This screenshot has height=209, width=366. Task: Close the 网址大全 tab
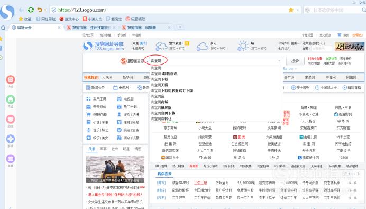[x=59, y=28]
